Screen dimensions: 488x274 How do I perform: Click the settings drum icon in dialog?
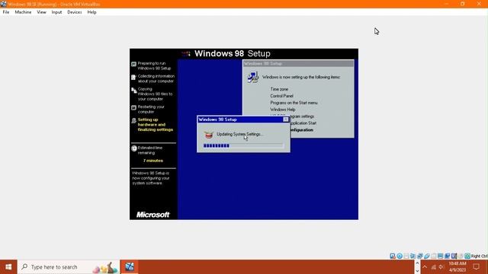tap(208, 135)
